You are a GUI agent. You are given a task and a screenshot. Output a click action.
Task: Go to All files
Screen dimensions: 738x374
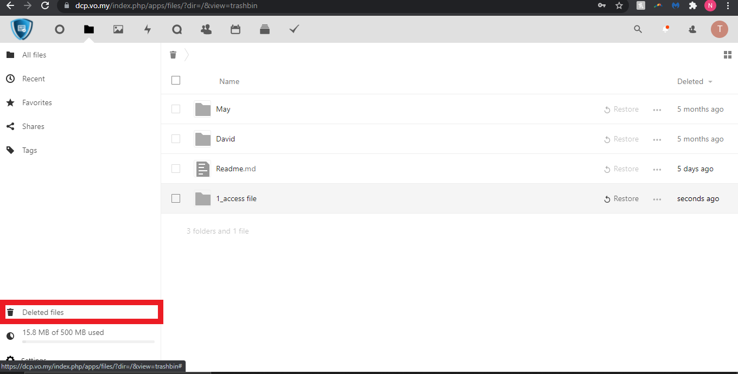pos(34,55)
